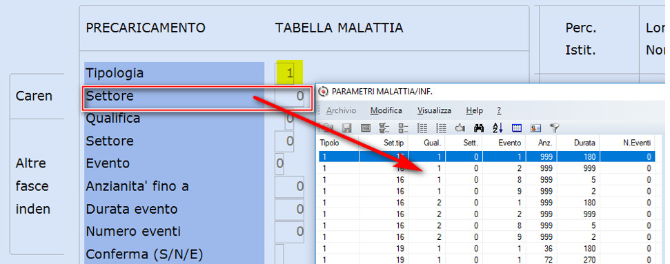Click the Durata cell showing 270
The width and height of the screenshot is (670, 264).
click(578, 259)
